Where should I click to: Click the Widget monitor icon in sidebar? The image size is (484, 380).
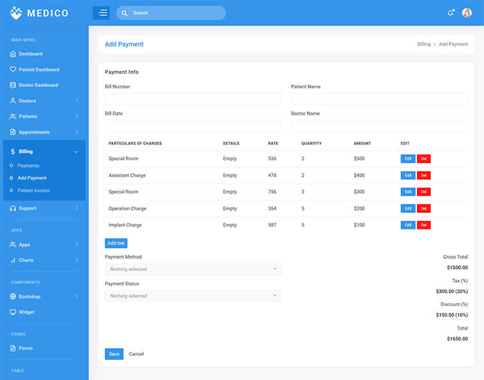click(x=12, y=312)
